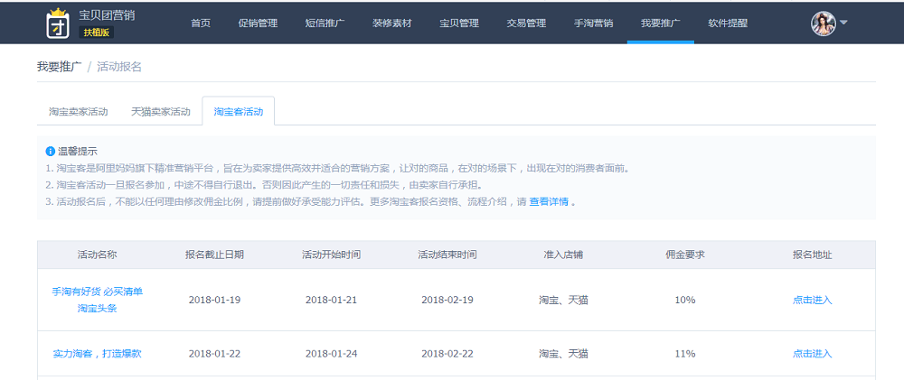
Task: Click the 活动开始时间 column header
Action: pyautogui.click(x=332, y=255)
